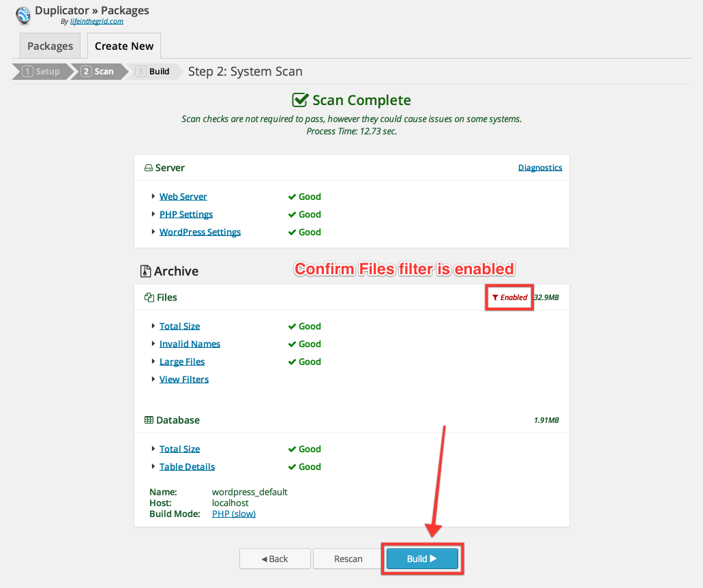Open the lifeinthegrid.com link

(97, 22)
